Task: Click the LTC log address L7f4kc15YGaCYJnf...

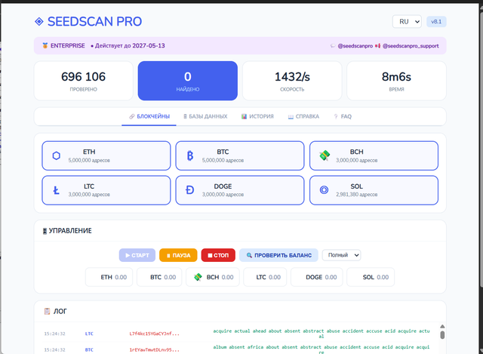Action: pos(154,334)
